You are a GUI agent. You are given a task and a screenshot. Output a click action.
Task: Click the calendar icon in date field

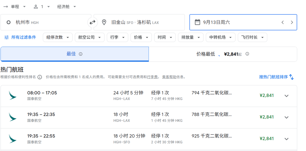(x=197, y=22)
